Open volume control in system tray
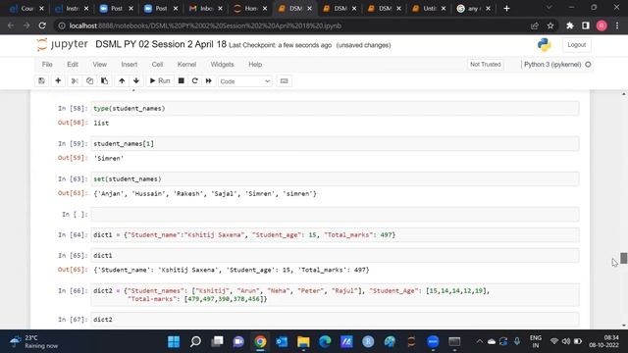628x353 pixels. pyautogui.click(x=566, y=341)
